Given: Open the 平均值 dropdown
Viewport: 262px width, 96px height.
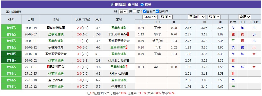Looking at the screenshot, I should tap(197, 17).
